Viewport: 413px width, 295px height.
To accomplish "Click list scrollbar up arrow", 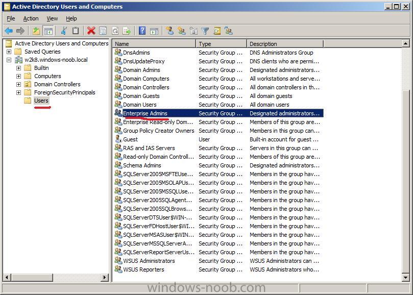I will (406, 43).
